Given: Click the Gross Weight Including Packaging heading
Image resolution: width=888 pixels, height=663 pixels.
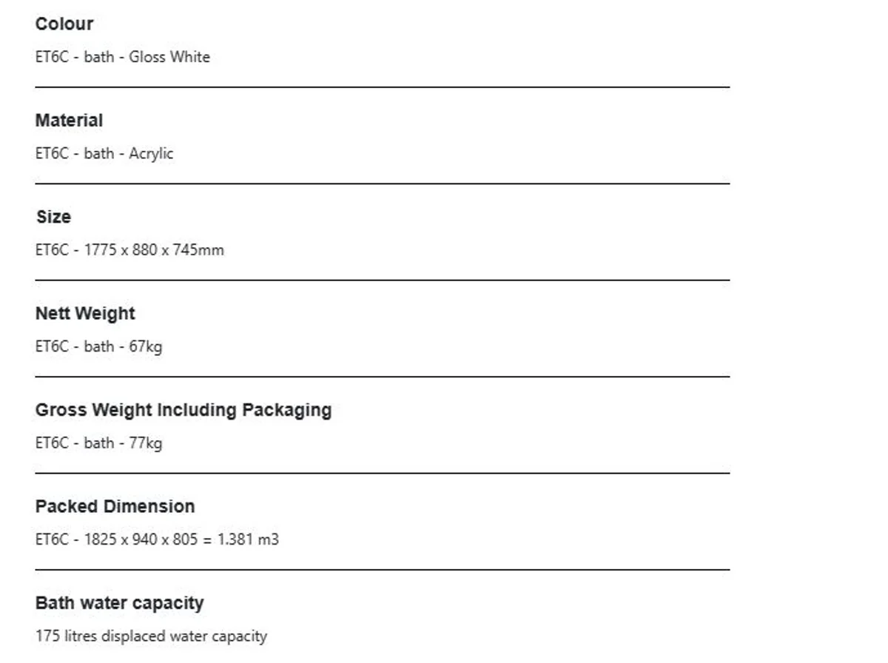Looking at the screenshot, I should coord(184,410).
